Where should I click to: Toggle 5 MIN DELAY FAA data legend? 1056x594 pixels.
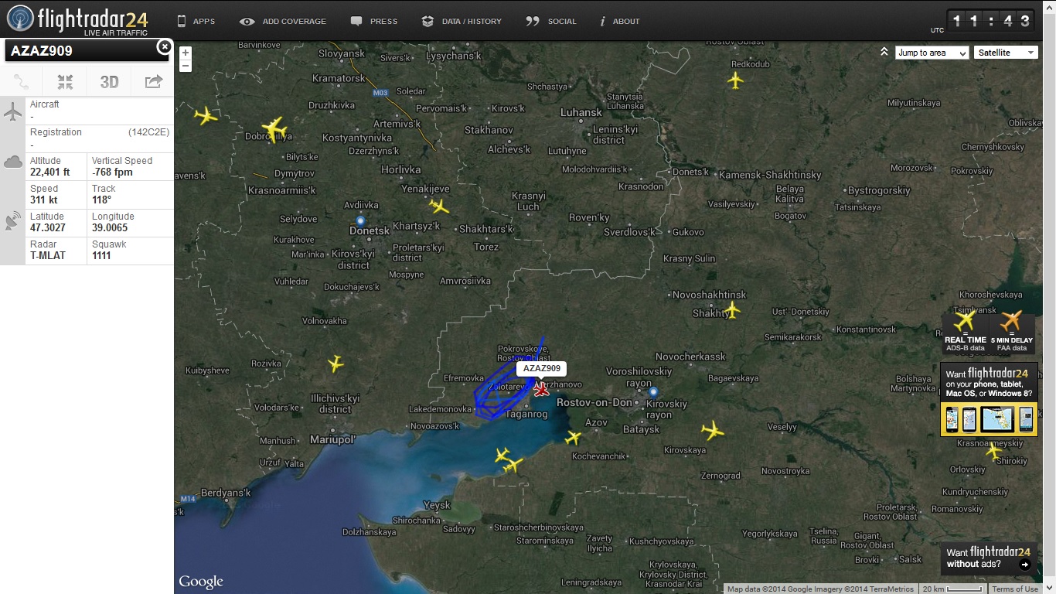1011,333
